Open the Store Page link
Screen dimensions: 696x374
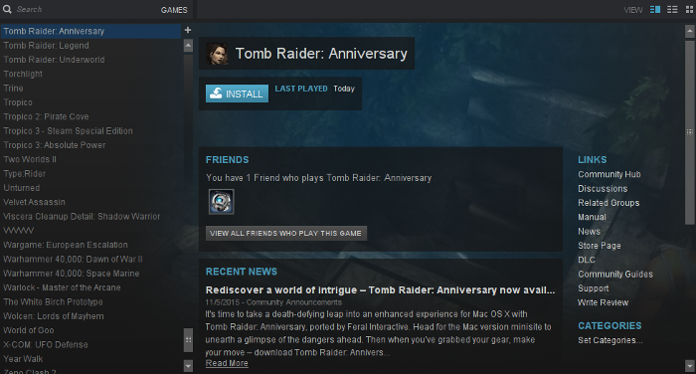point(600,246)
